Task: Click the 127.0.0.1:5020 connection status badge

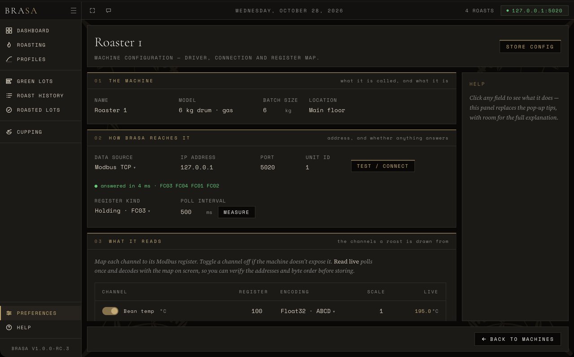Action: click(x=534, y=10)
